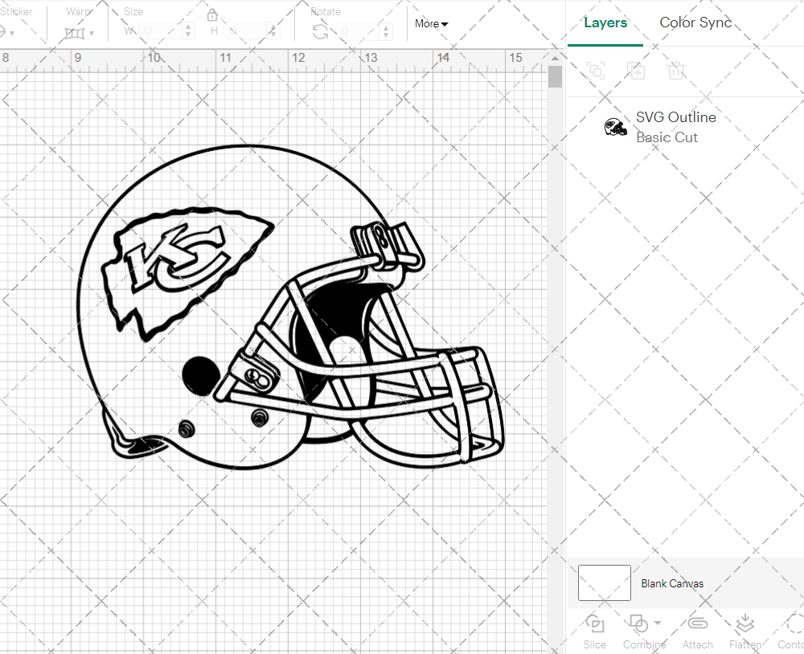The image size is (804, 654).
Task: Switch to the Color Sync tab
Action: coord(695,22)
